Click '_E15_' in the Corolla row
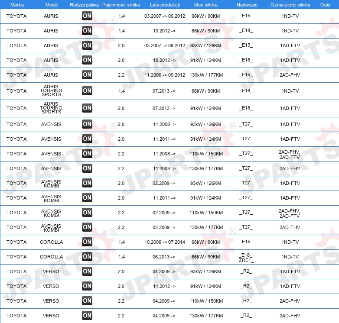This screenshot has width=339, height=323. click(x=246, y=242)
